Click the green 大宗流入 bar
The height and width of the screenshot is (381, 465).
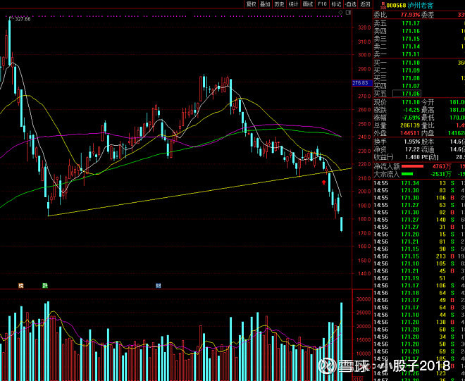tap(407, 174)
